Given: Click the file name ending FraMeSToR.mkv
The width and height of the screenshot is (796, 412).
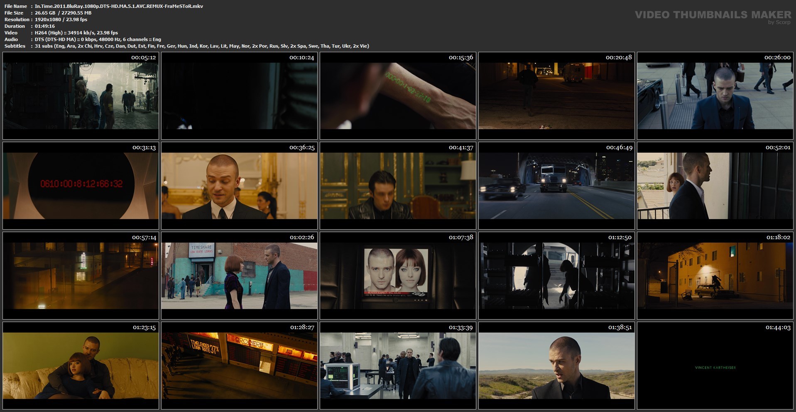Looking at the screenshot, I should point(119,6).
